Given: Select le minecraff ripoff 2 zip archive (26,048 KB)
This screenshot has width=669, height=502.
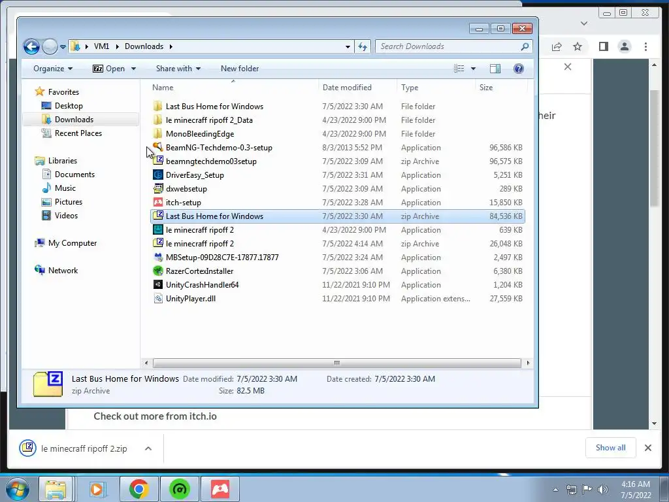Looking at the screenshot, I should (x=338, y=244).
